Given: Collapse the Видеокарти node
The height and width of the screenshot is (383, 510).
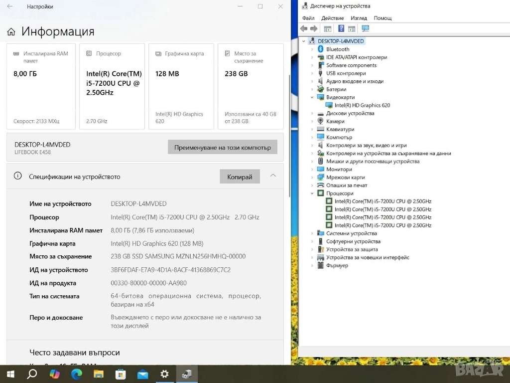Looking at the screenshot, I should pos(312,97).
